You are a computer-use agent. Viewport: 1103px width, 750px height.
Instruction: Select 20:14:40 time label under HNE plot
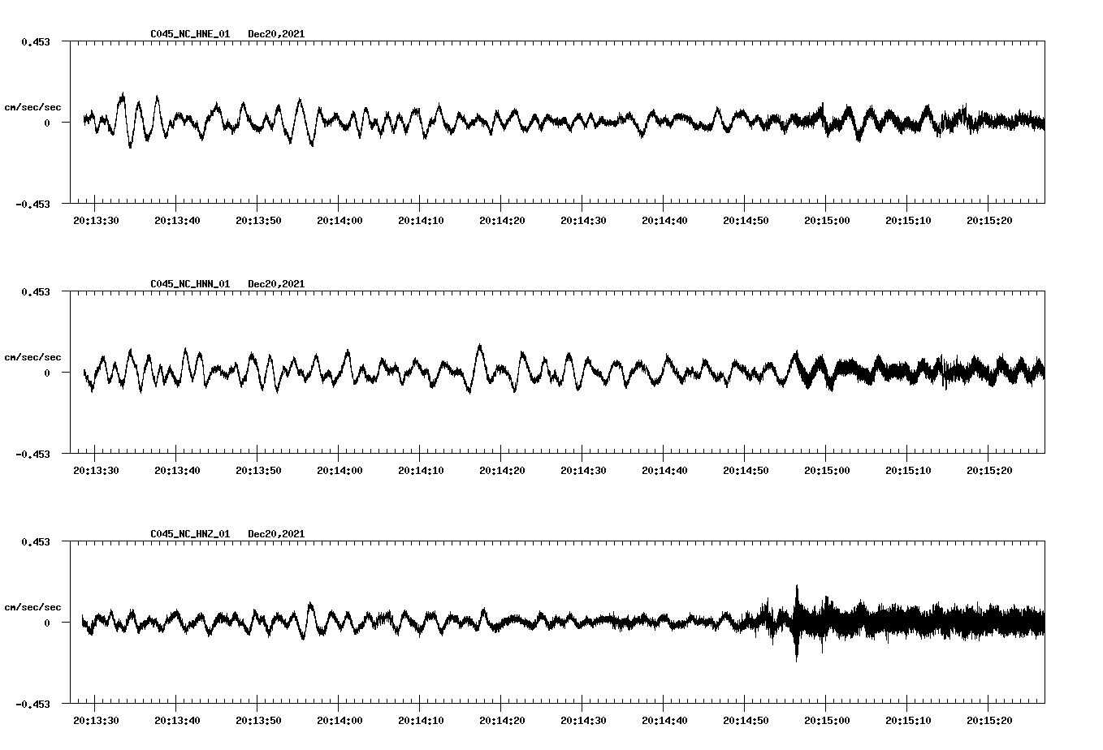click(x=664, y=221)
